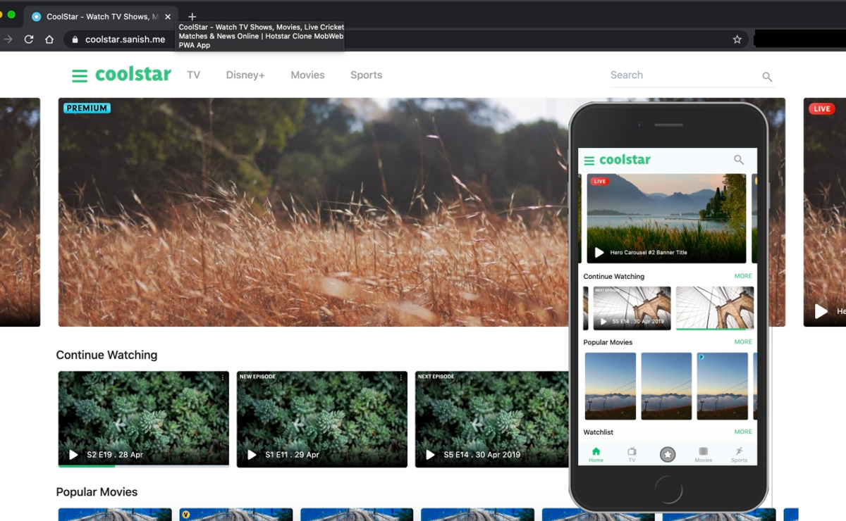The height and width of the screenshot is (521, 846).
Task: Click the site lock icon in address bar
Action: click(x=75, y=39)
